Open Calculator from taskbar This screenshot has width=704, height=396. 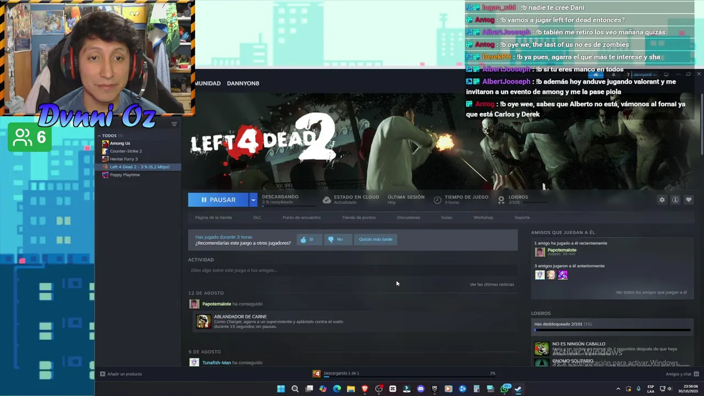coord(476,389)
